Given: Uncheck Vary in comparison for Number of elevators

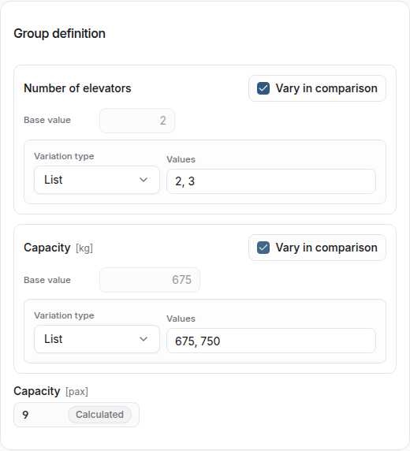Looking at the screenshot, I should [263, 88].
